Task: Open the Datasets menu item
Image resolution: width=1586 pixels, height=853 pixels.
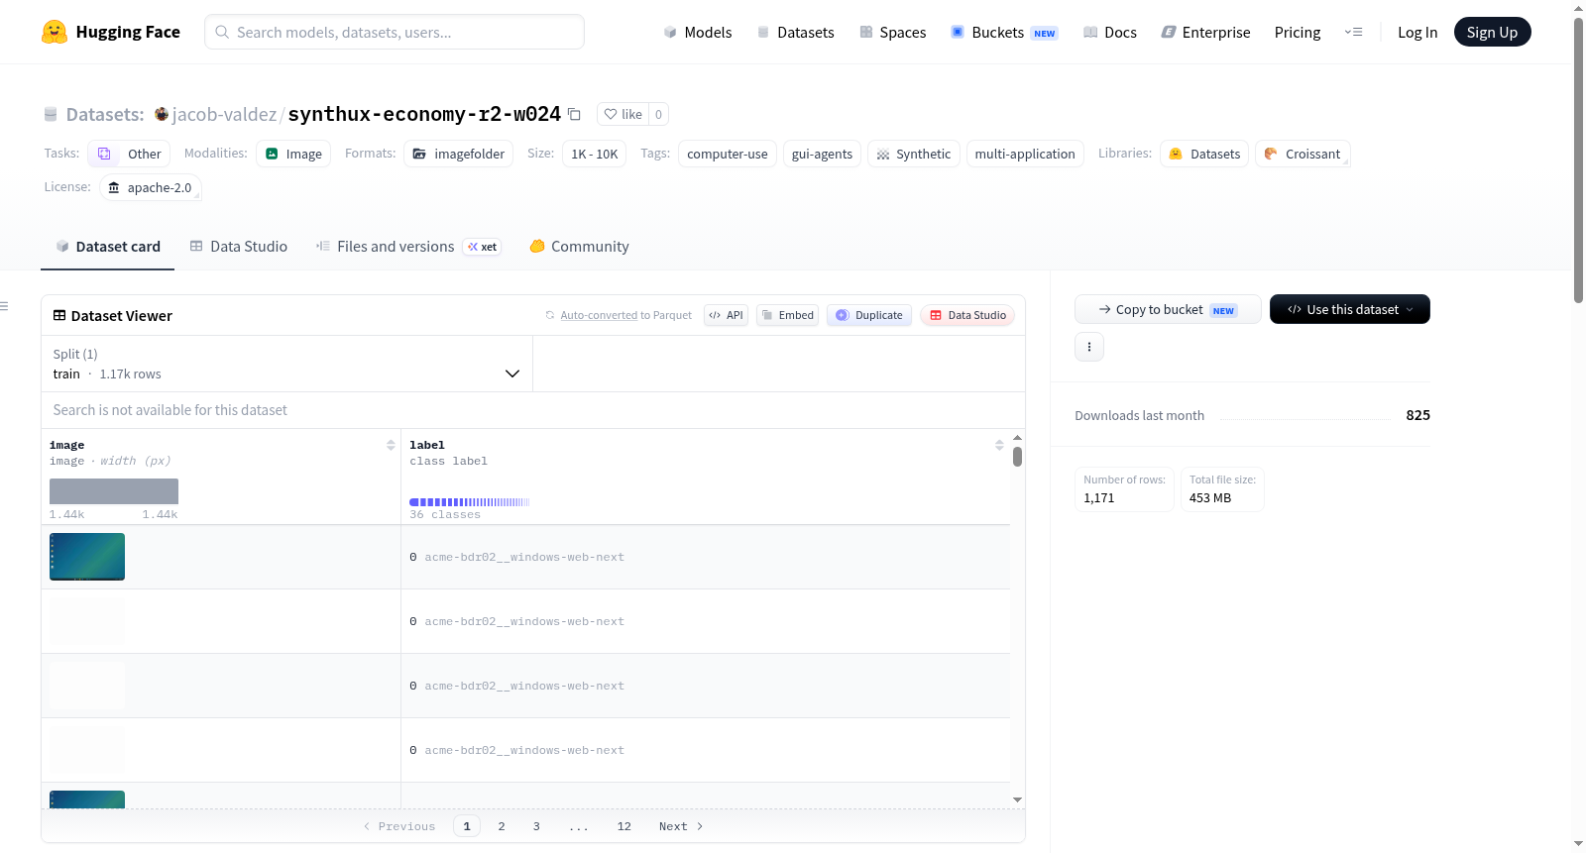Action: point(796,32)
